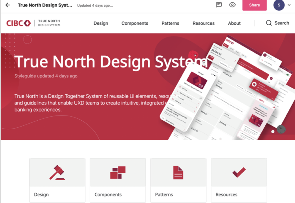This screenshot has height=203, width=295.
Task: Open the Components card label
Action: pos(108,195)
